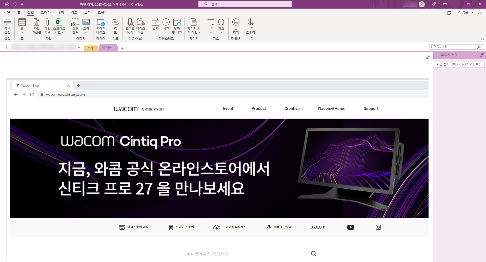Click the notebook icon at left
The height and width of the screenshot is (262, 486).
pyautogui.click(x=7, y=47)
